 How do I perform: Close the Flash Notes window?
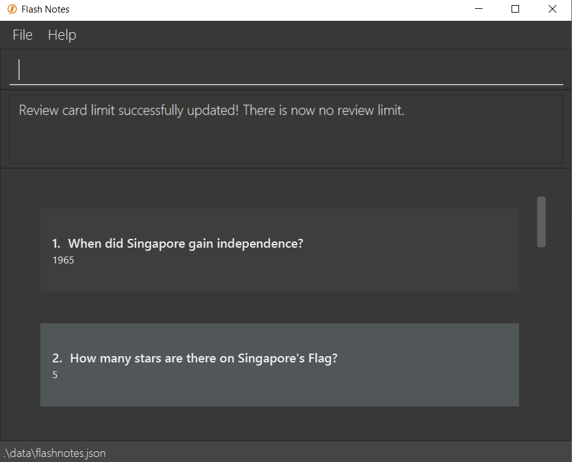(552, 9)
